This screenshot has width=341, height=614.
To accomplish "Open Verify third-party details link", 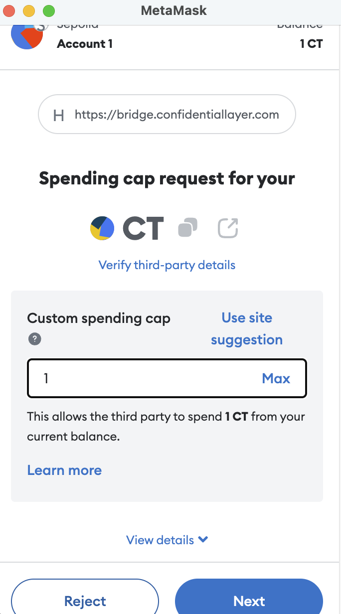I will pyautogui.click(x=167, y=265).
